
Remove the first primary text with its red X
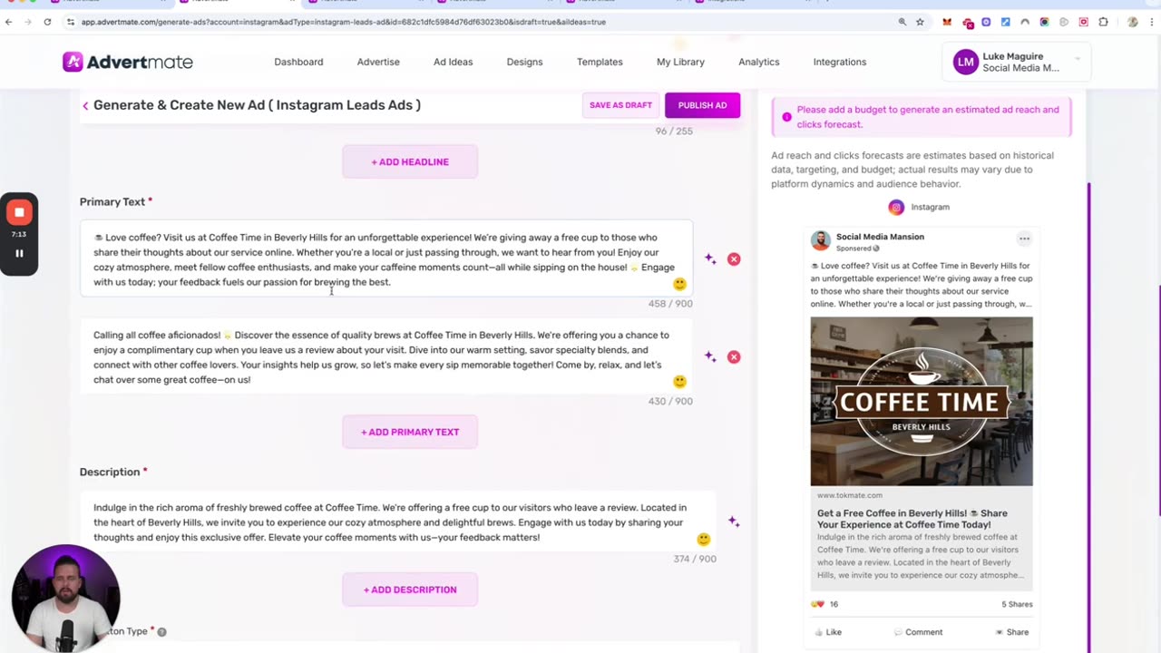click(734, 259)
